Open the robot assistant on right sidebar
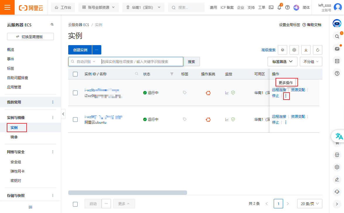Viewport: 344px width, 213px height. click(337, 23)
